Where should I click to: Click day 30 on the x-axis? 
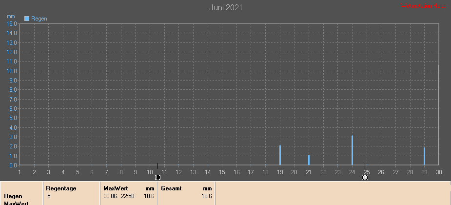[x=439, y=172]
